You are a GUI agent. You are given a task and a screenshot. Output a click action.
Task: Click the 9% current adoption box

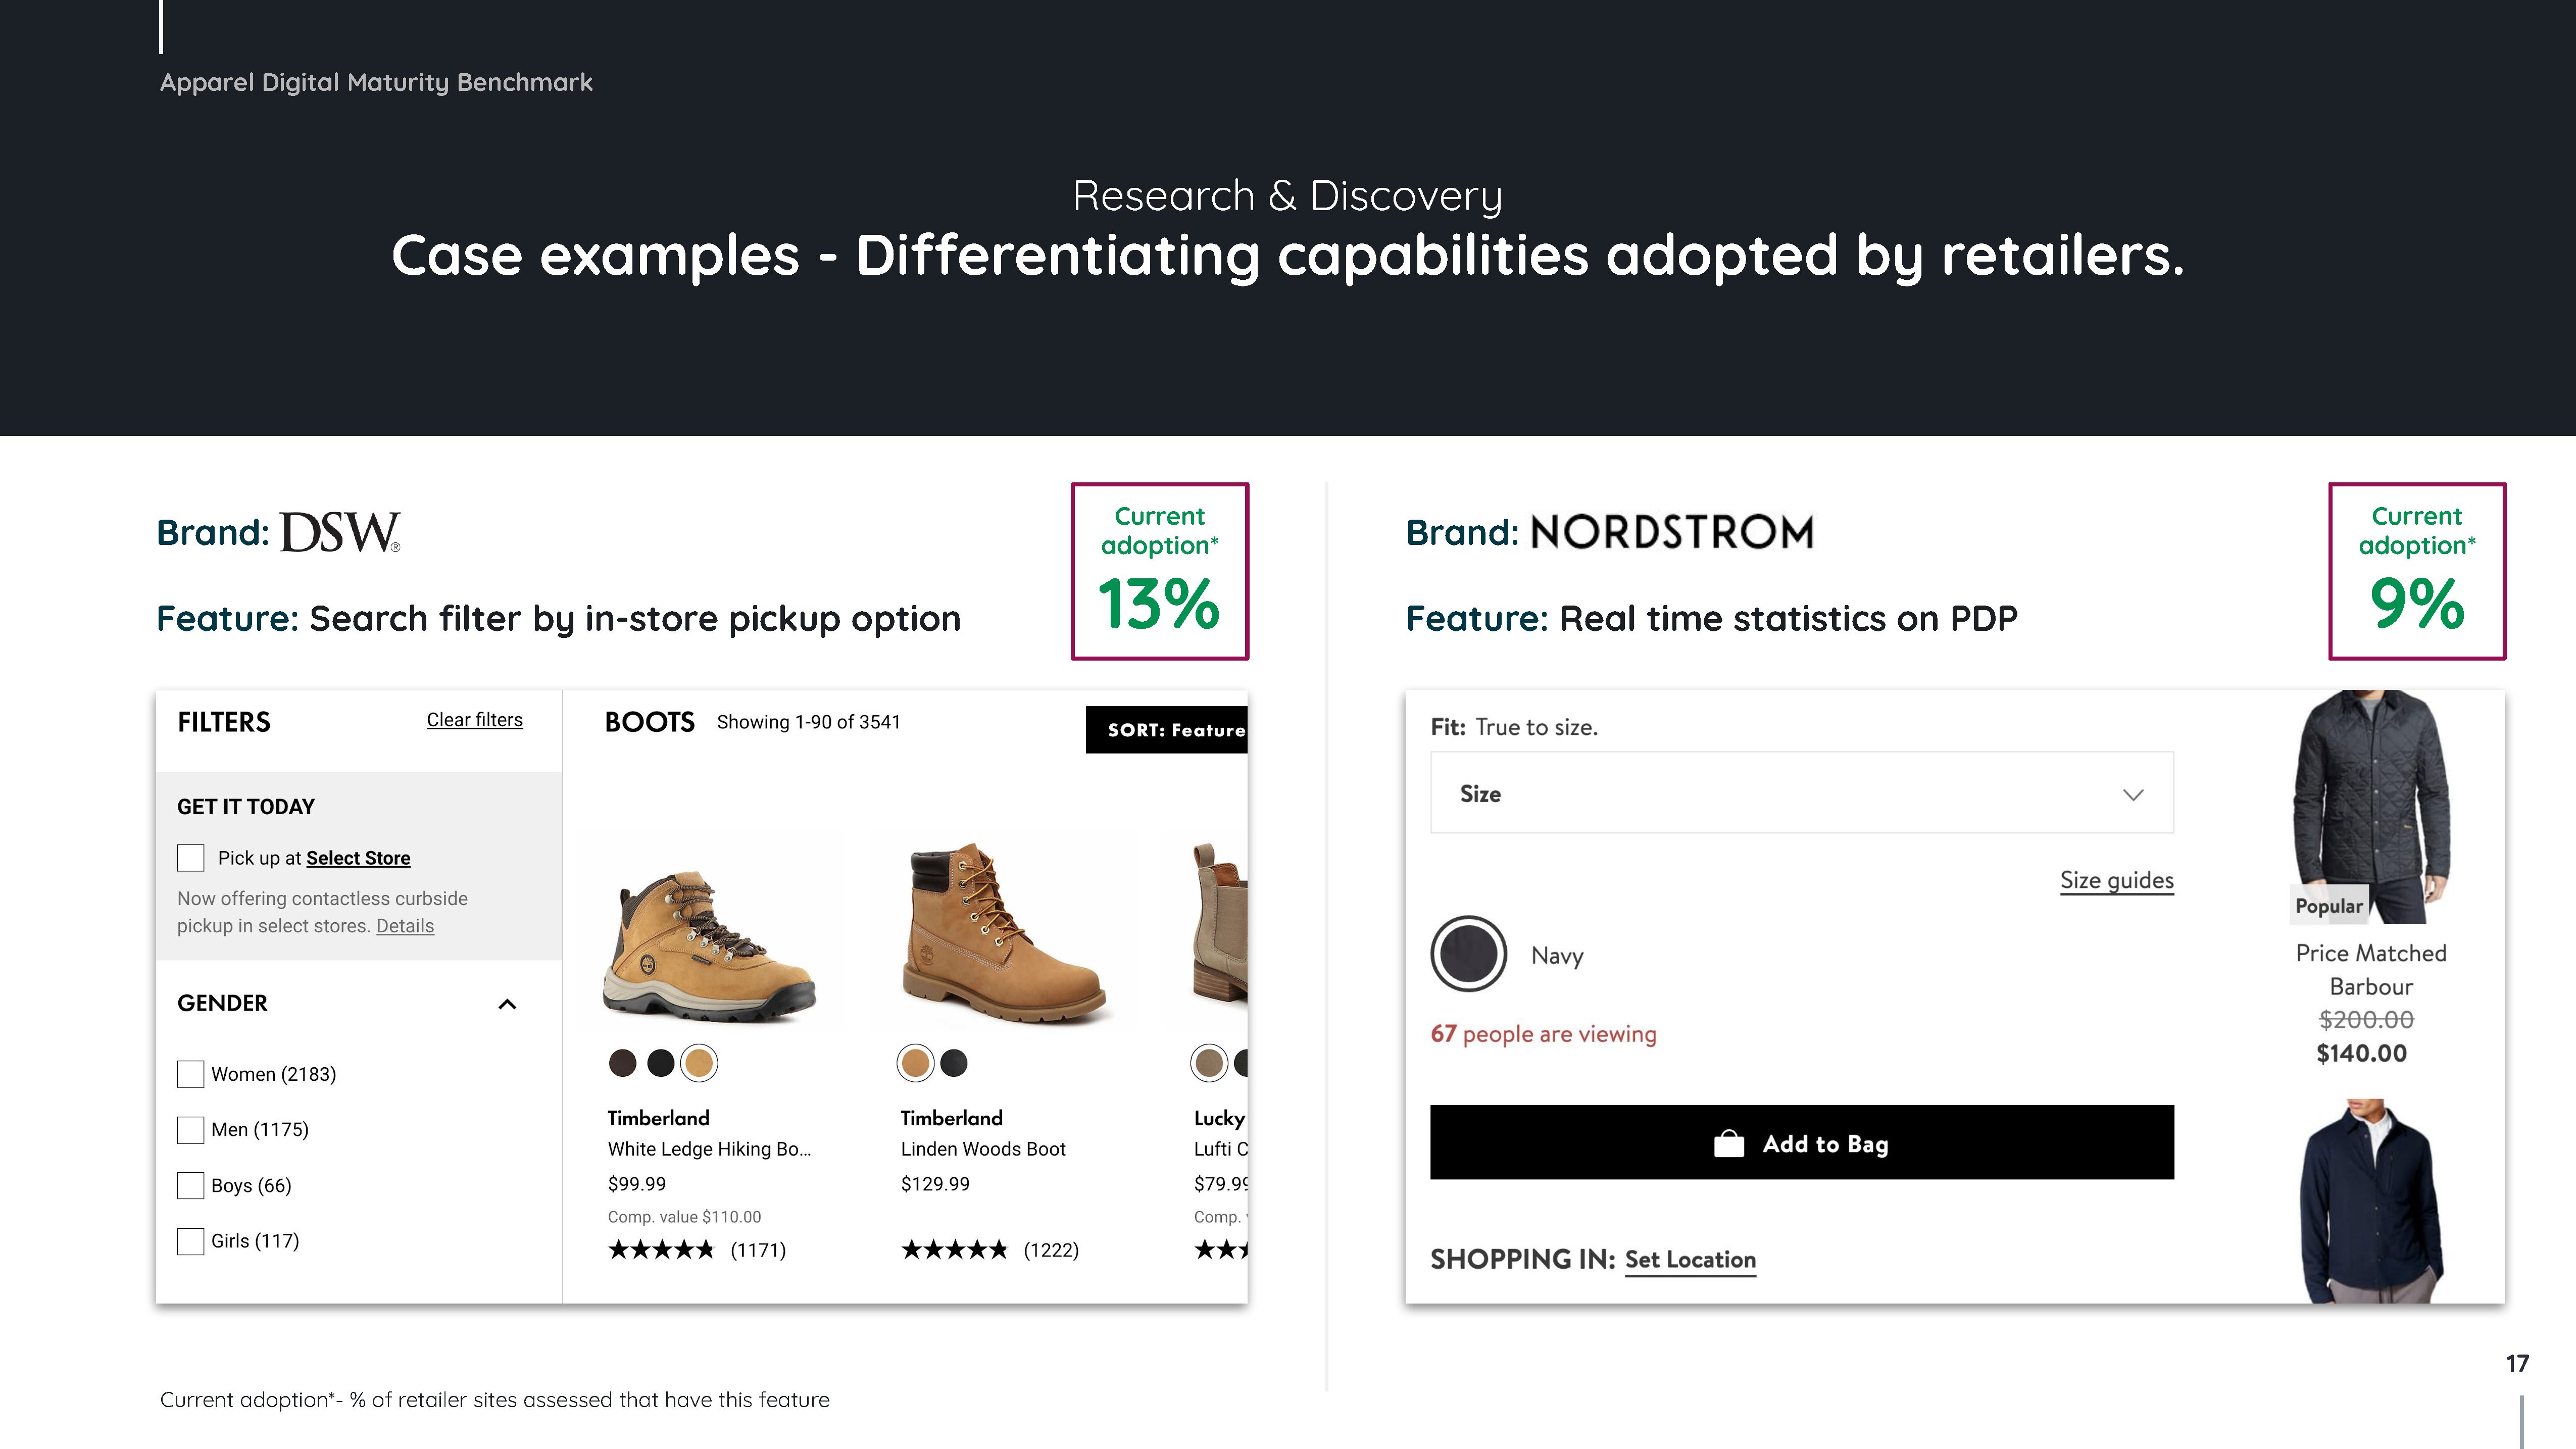pos(2417,571)
